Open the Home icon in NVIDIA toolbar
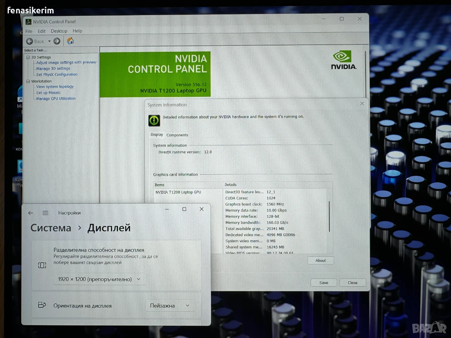 tap(70, 41)
